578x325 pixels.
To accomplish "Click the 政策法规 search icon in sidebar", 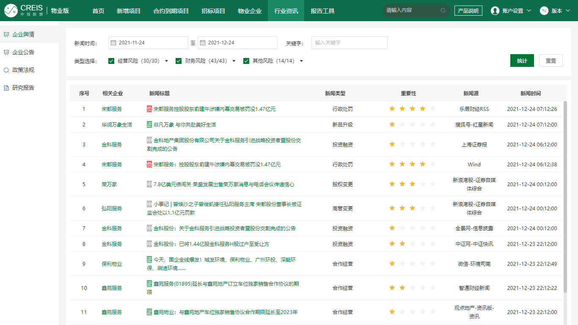I will click(6, 70).
